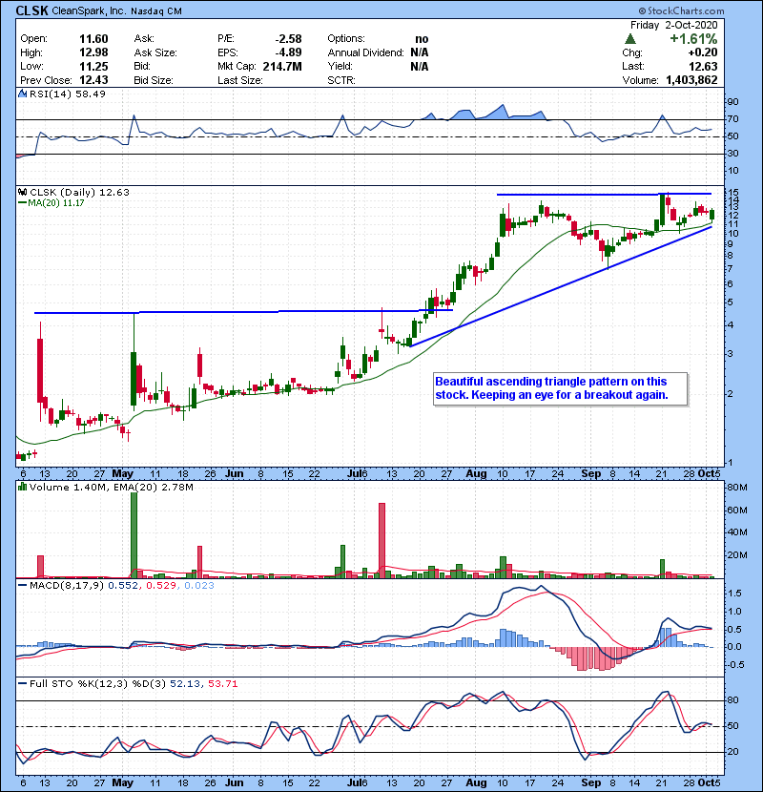
Task: Click the SCTR label
Action: click(x=341, y=80)
